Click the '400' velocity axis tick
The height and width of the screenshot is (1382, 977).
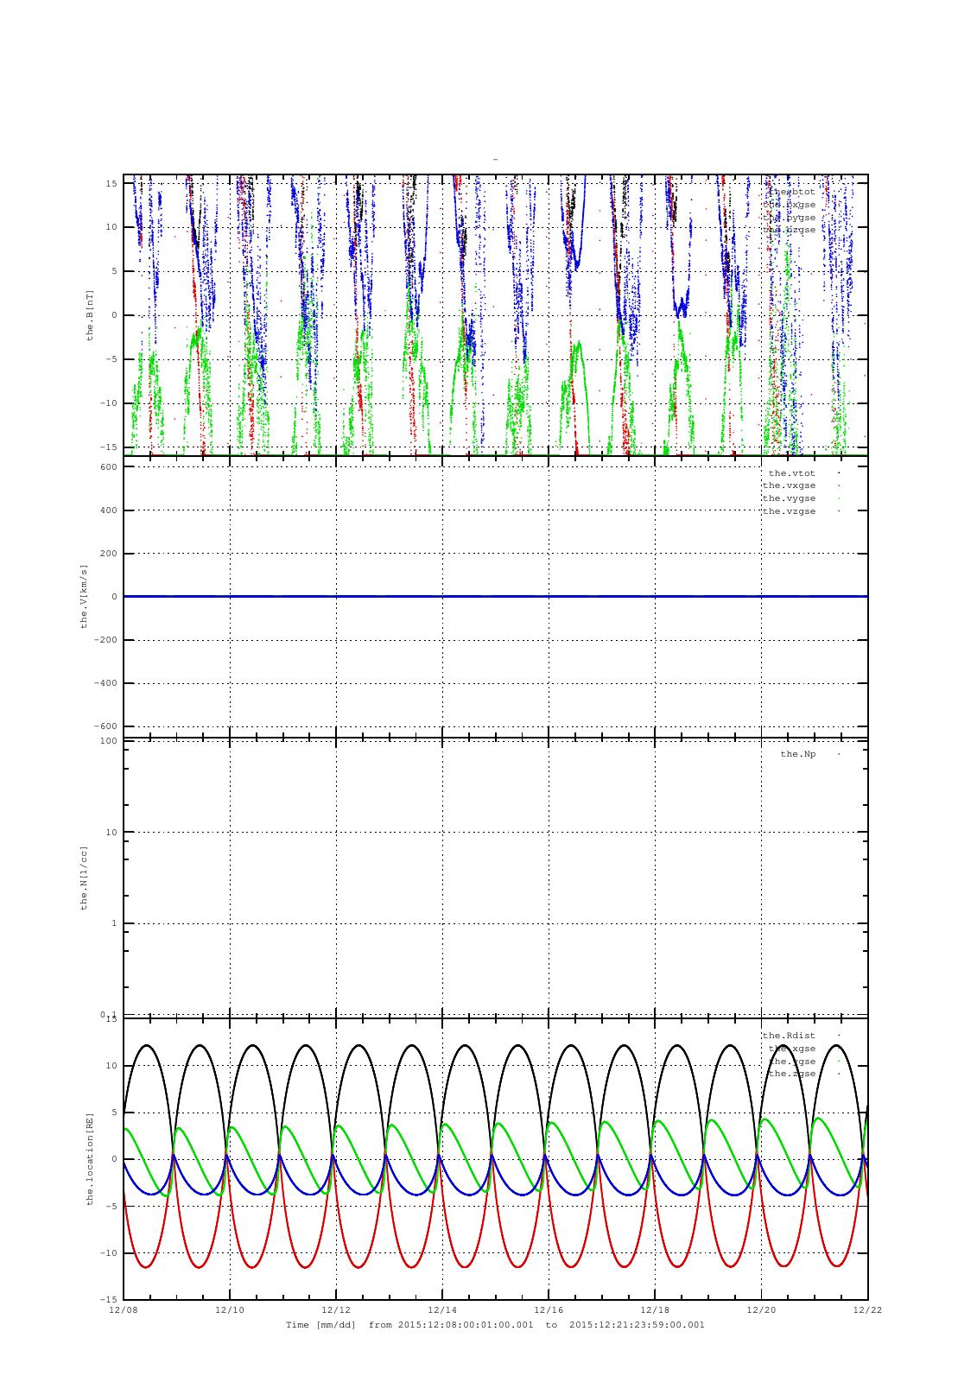pyautogui.click(x=109, y=510)
